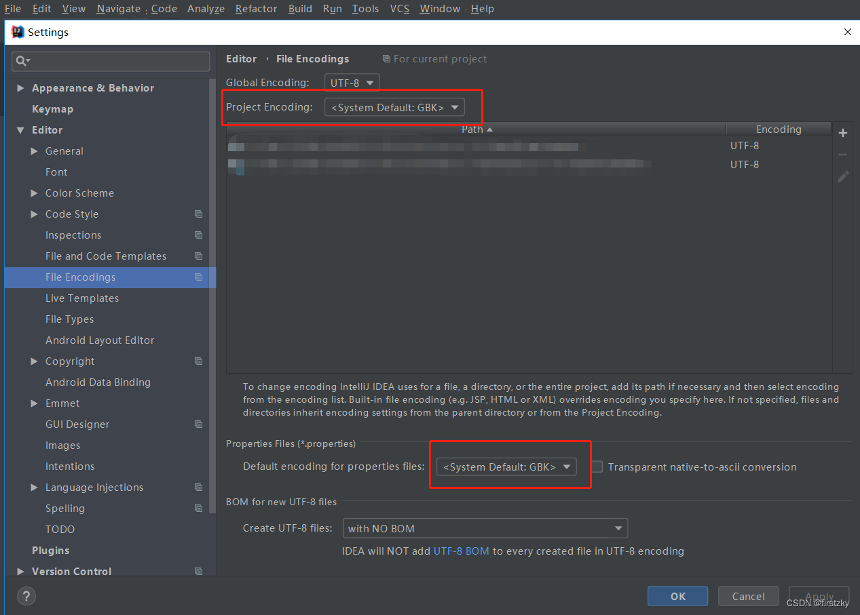
Task: Click the Encoding column header
Action: pos(779,130)
